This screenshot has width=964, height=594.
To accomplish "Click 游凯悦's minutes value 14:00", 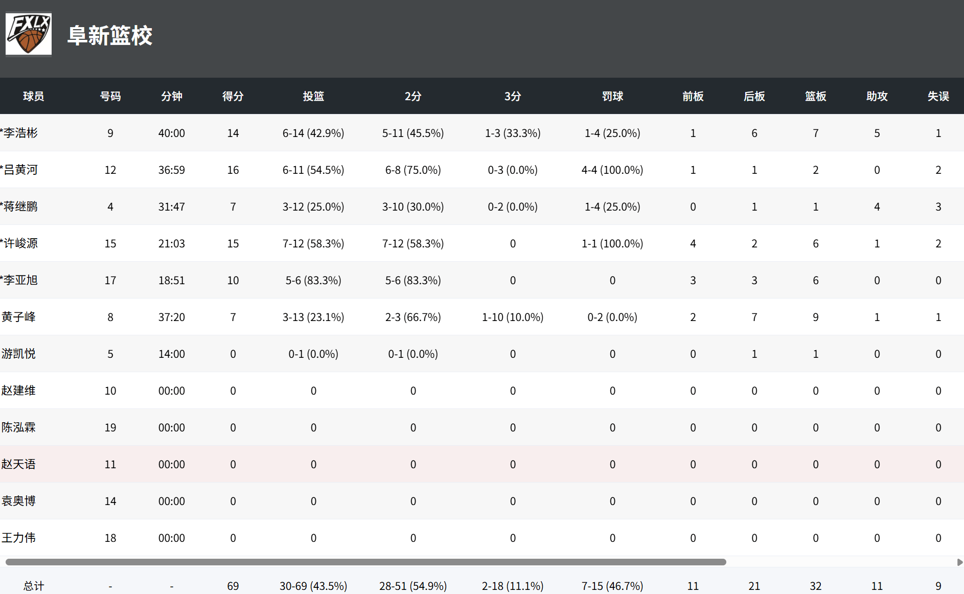I will [x=172, y=354].
